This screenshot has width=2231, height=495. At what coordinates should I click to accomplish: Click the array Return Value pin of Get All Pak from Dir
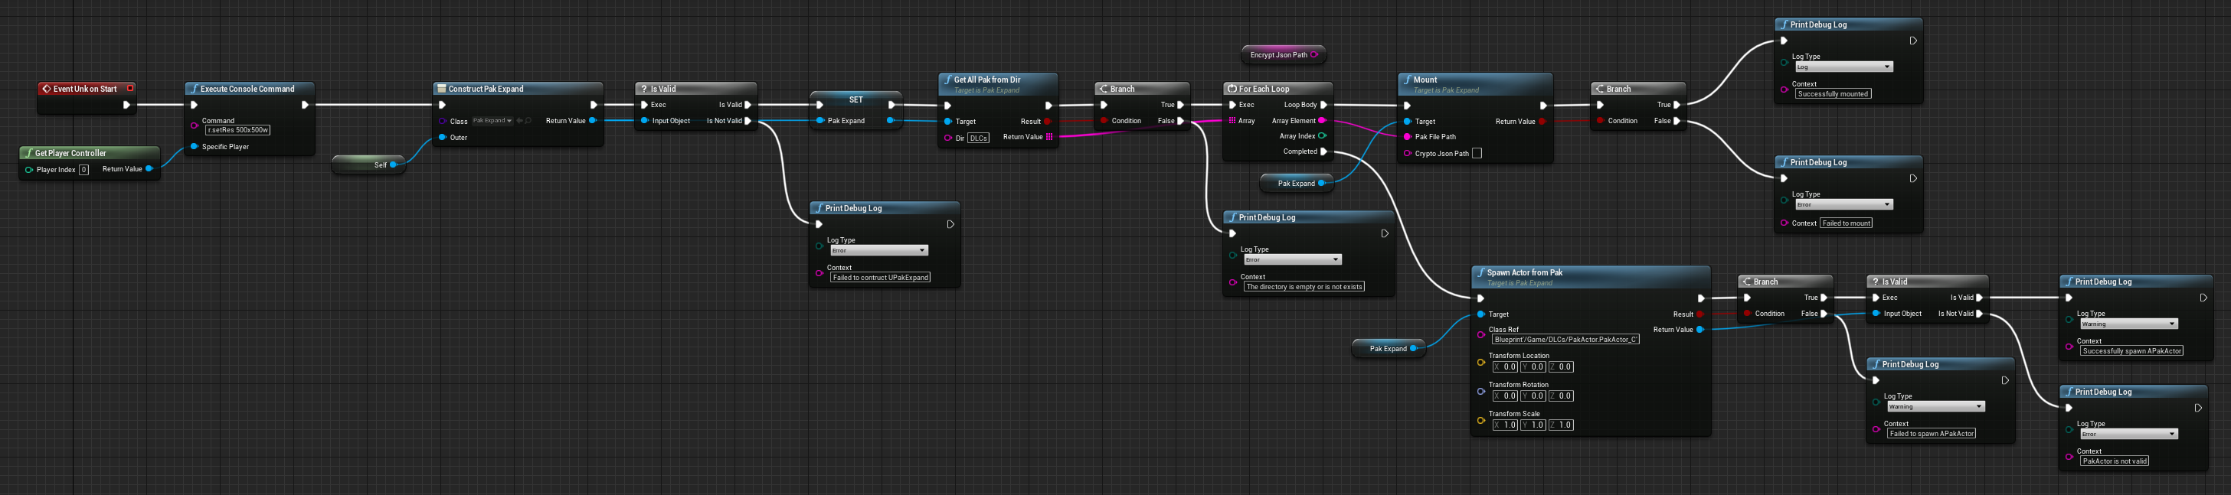tap(1048, 137)
